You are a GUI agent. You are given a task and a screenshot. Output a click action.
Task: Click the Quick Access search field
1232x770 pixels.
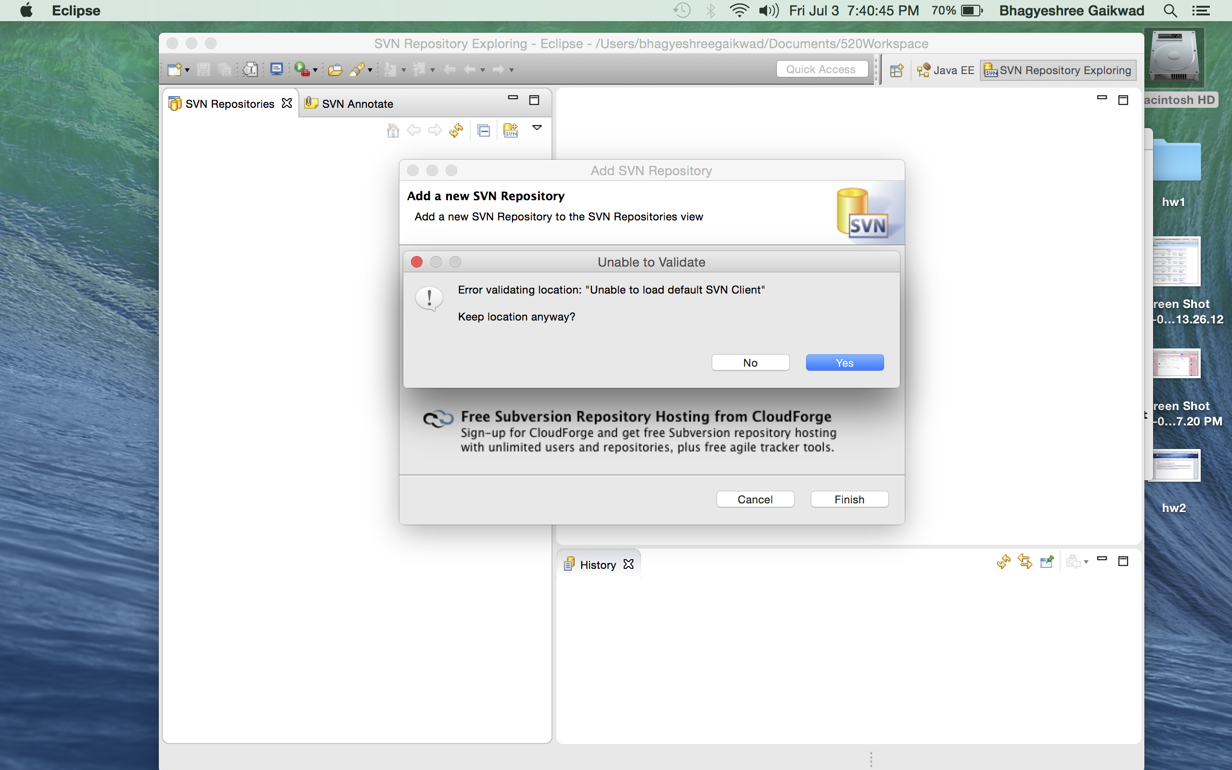coord(821,69)
